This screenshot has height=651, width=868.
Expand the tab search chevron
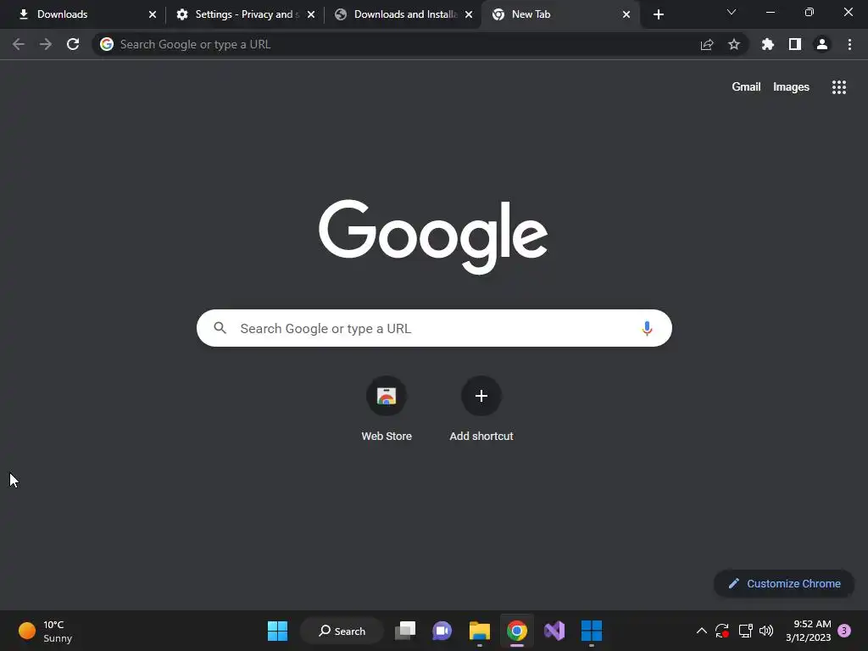(732, 12)
